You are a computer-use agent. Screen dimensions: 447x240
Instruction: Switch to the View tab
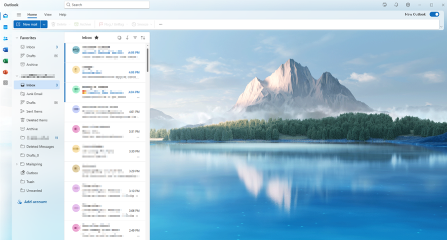[48, 14]
